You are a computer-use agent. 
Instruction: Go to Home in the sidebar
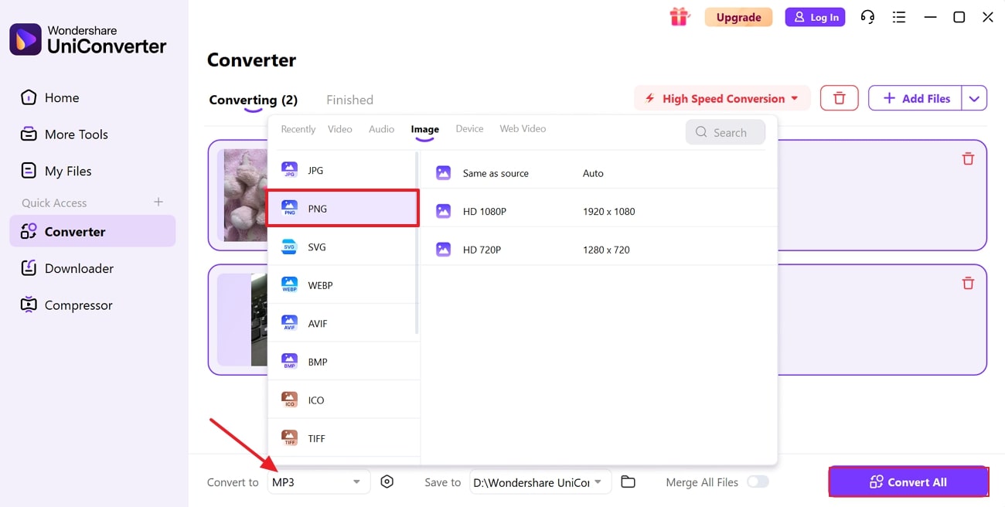(x=93, y=97)
